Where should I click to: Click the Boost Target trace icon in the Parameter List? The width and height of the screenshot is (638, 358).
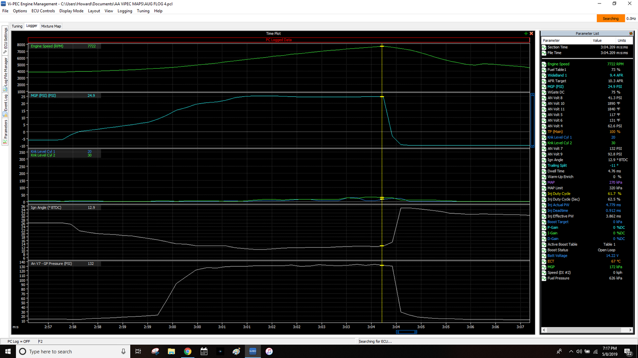point(544,222)
